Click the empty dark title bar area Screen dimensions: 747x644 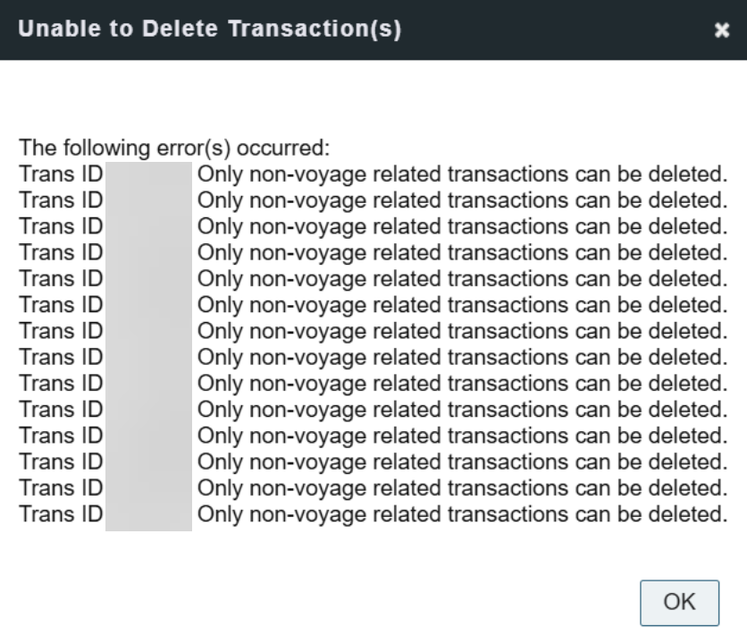coord(554,30)
